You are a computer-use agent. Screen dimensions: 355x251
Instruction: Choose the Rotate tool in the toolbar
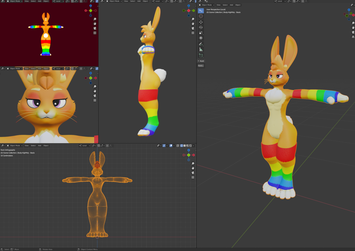pyautogui.click(x=201, y=28)
